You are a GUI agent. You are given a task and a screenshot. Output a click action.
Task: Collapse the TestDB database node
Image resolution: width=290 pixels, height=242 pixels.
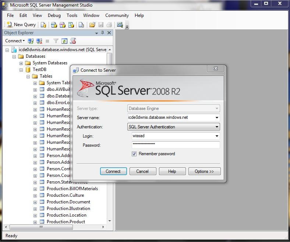pos(21,70)
